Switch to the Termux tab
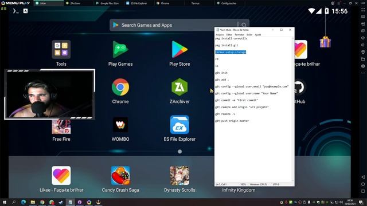 (199, 3)
